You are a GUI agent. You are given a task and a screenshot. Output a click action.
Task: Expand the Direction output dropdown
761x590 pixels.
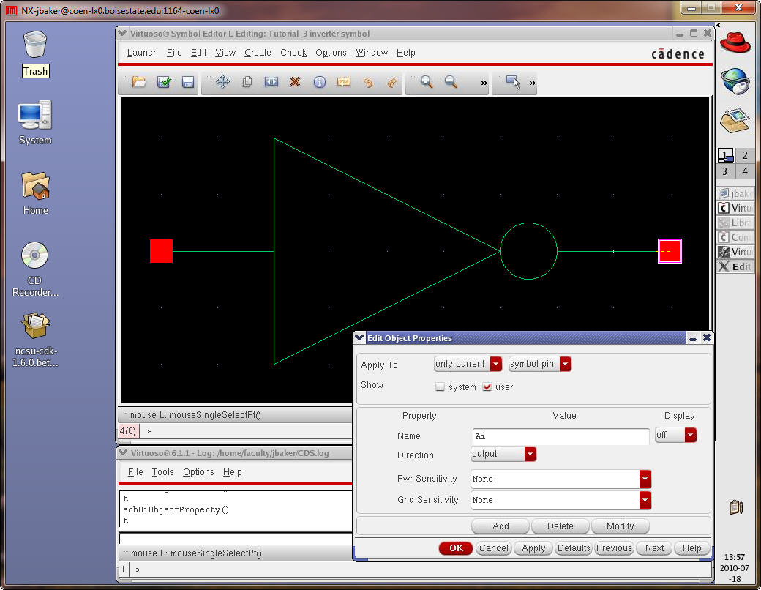503,454
